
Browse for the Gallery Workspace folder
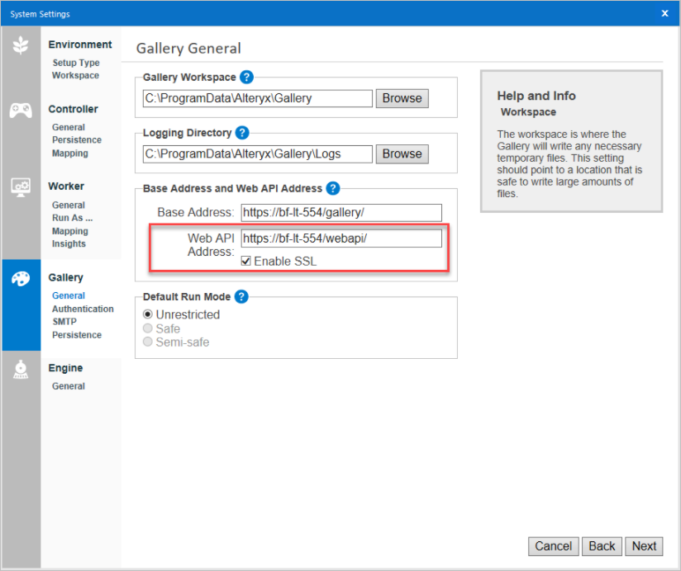(x=402, y=98)
